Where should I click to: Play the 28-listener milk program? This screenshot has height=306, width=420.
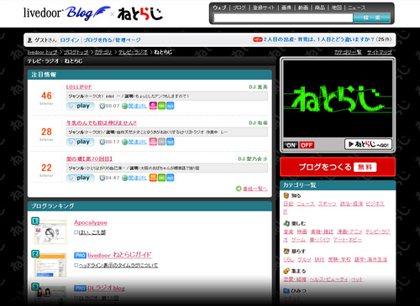(x=81, y=142)
